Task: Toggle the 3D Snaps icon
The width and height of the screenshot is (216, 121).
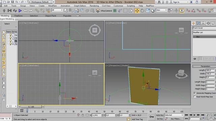Action: [x=188, y=10]
